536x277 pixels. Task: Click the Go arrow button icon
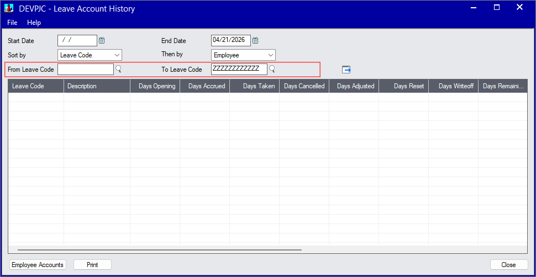pyautogui.click(x=346, y=70)
